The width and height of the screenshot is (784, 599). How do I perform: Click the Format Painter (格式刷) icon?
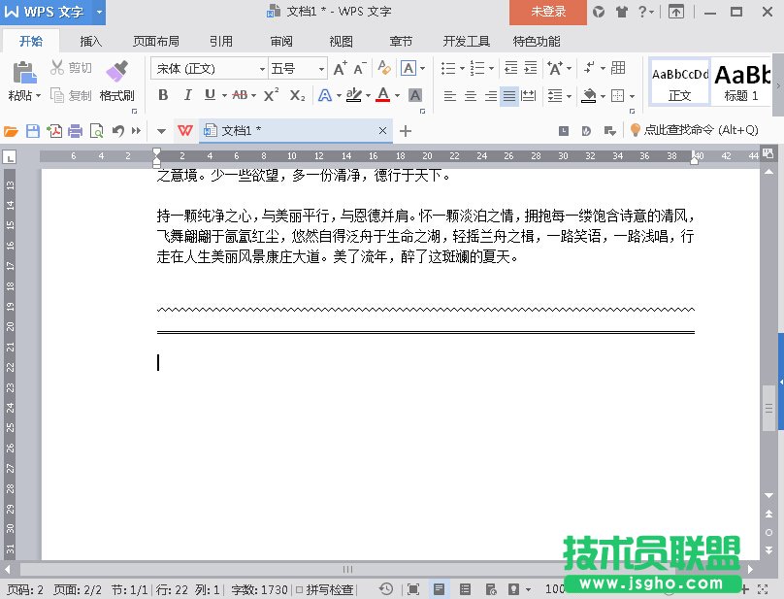coord(116,73)
